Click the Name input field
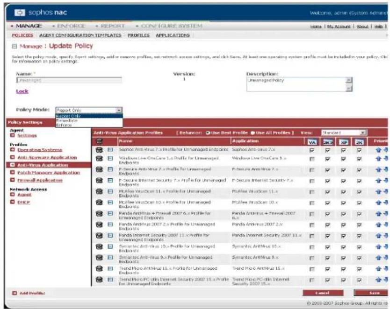The height and width of the screenshot is (309, 390). (69, 80)
